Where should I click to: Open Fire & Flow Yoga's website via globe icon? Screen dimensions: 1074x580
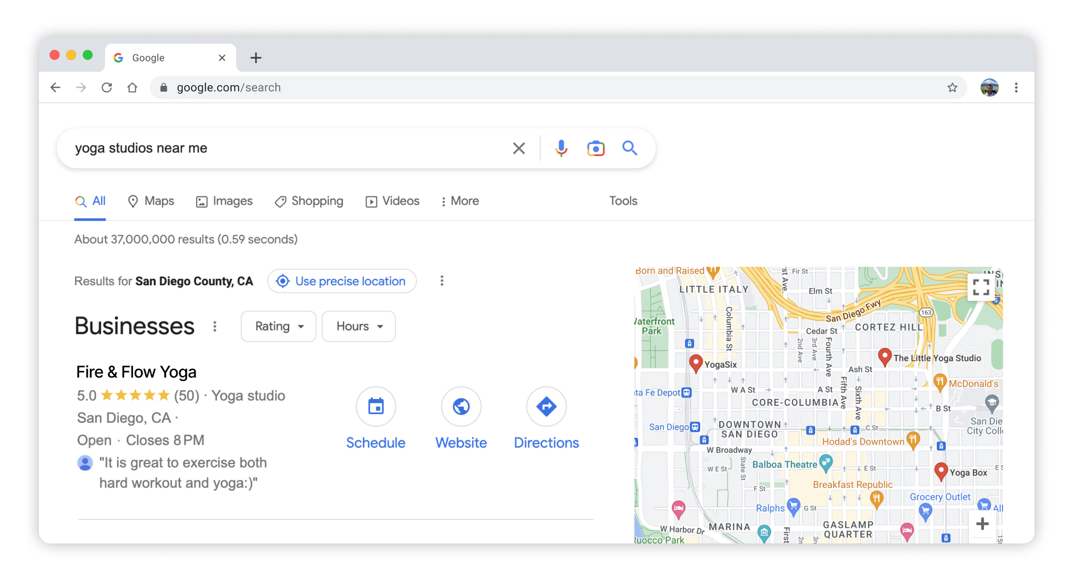click(x=460, y=407)
